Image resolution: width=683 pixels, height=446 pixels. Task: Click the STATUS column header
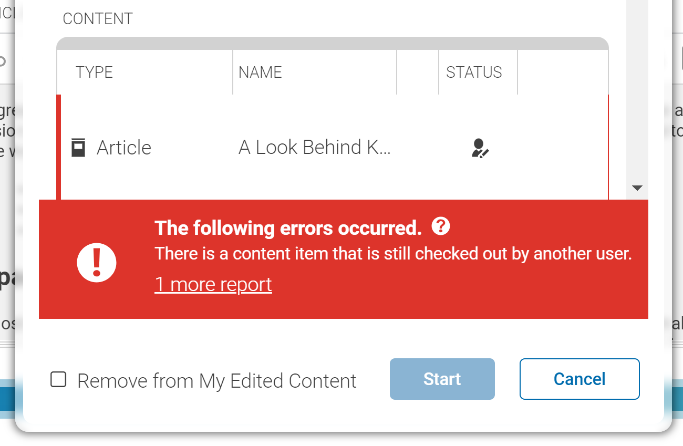pos(474,72)
